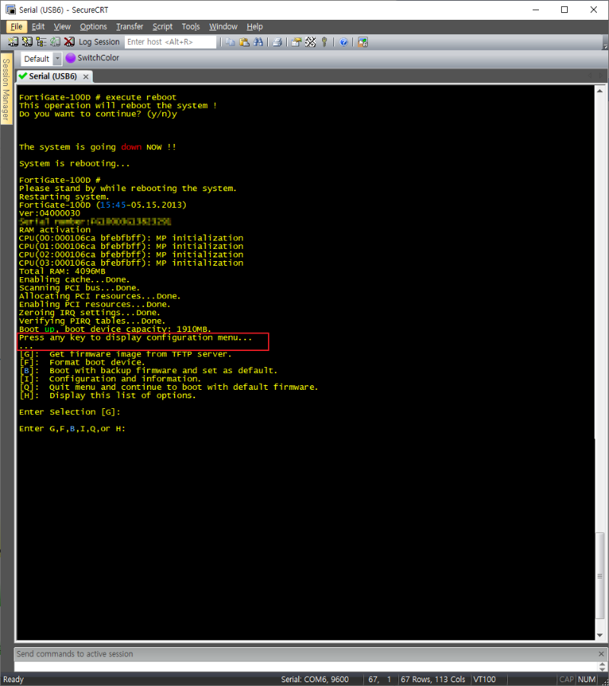609x686 pixels.
Task: Click terminal scrollbar down arrow
Action: (x=599, y=635)
